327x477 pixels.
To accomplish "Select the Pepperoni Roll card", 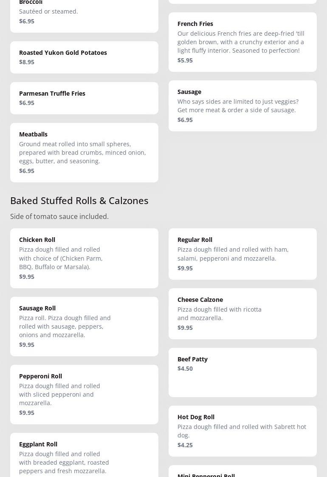I will pyautogui.click(x=84, y=395).
